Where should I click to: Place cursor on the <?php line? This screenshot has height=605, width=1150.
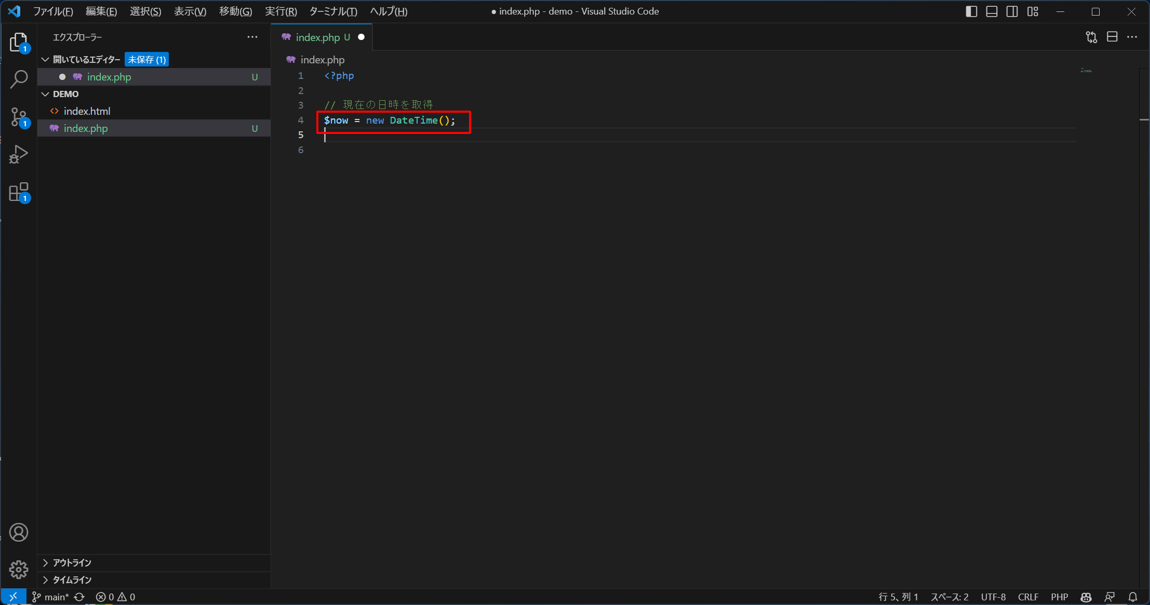[x=339, y=76]
